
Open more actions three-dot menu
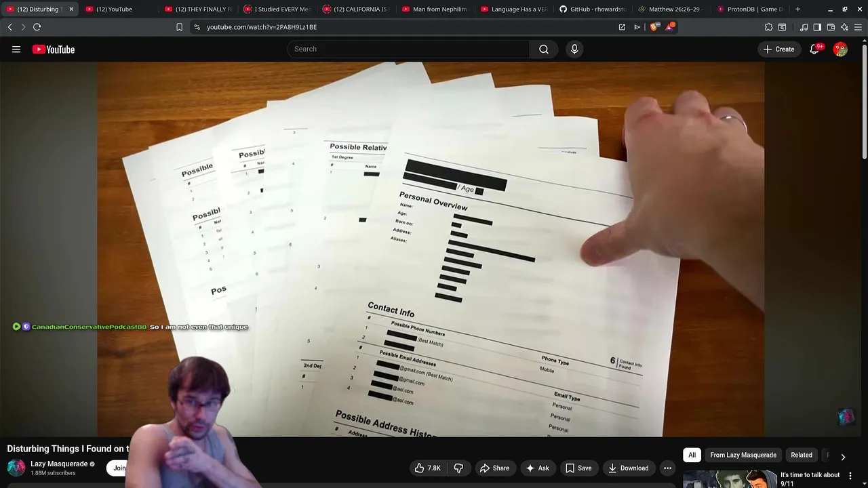667,468
